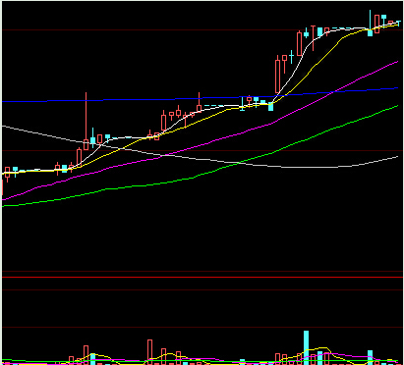Click the topmost dark red horizontal grid line
404x365 pixels.
coord(202,30)
